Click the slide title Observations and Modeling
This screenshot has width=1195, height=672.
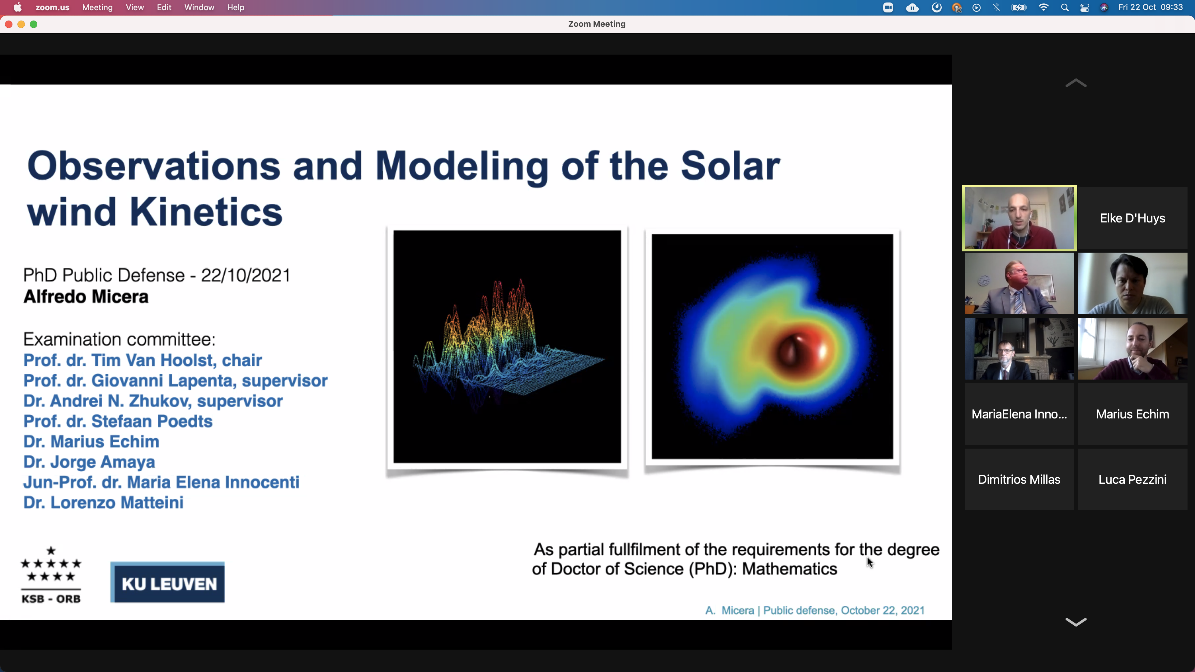click(404, 189)
